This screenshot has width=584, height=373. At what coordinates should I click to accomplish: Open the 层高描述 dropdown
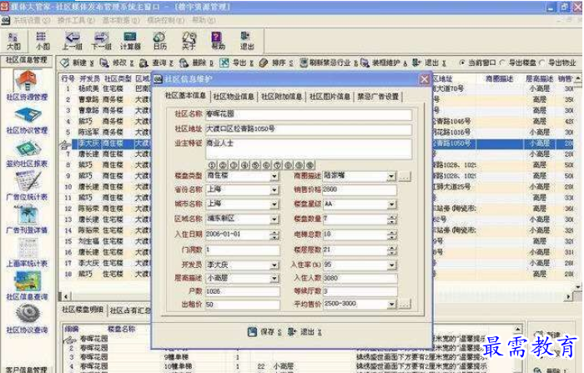click(274, 279)
